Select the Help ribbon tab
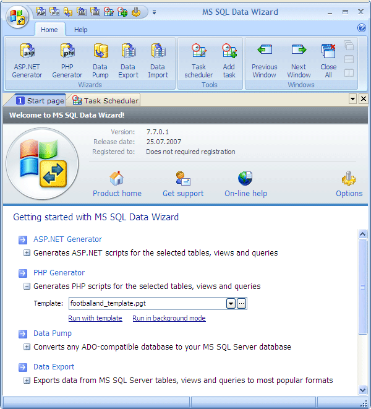 81,30
